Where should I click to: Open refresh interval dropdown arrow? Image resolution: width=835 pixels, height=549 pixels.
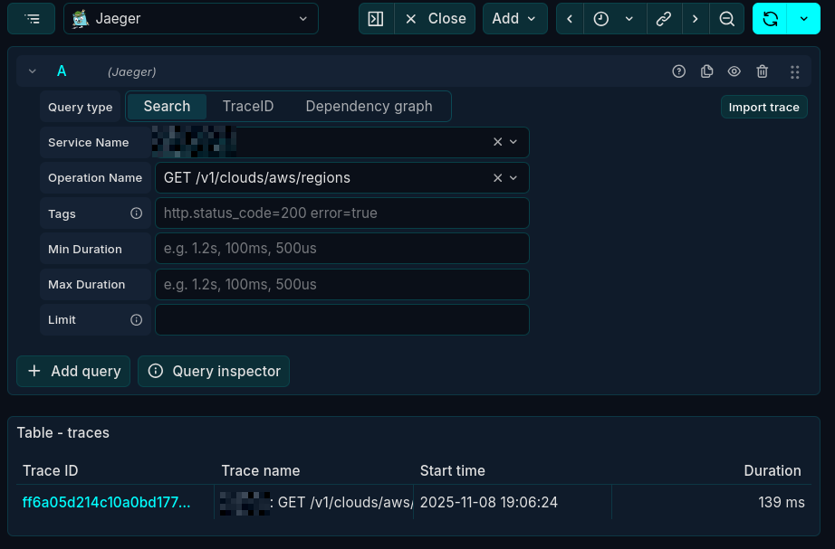[803, 18]
